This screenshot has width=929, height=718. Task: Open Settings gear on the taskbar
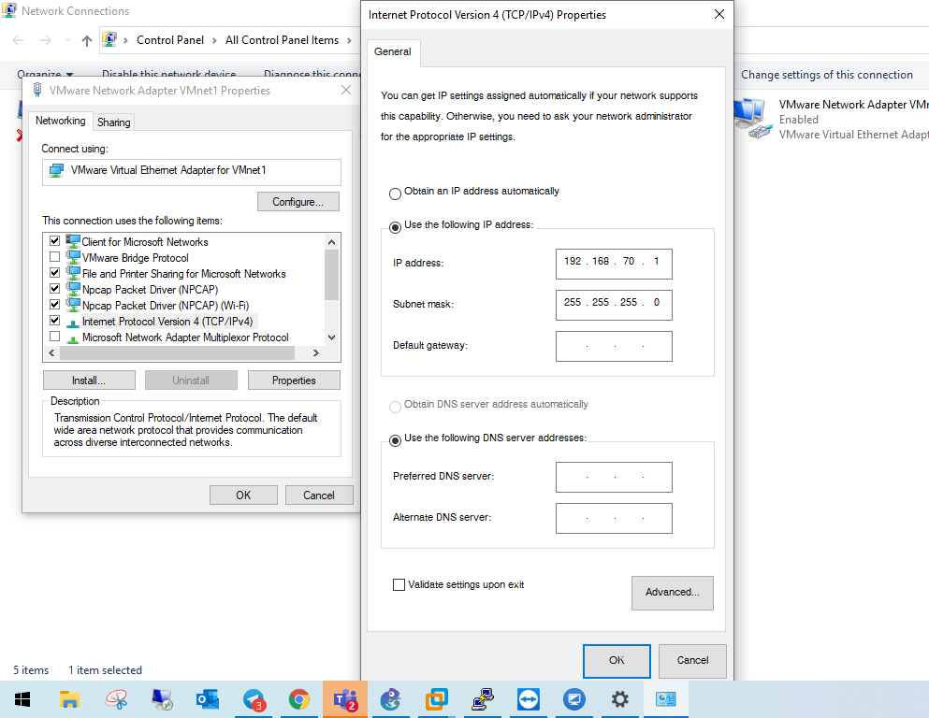point(619,699)
